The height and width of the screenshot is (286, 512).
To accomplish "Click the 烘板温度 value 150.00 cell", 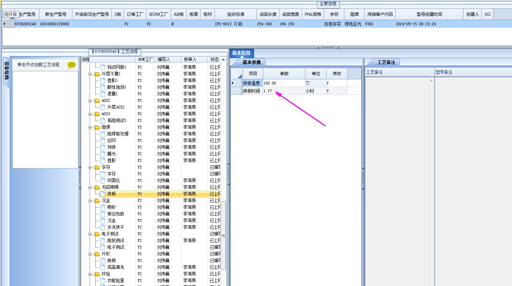I will (x=284, y=83).
